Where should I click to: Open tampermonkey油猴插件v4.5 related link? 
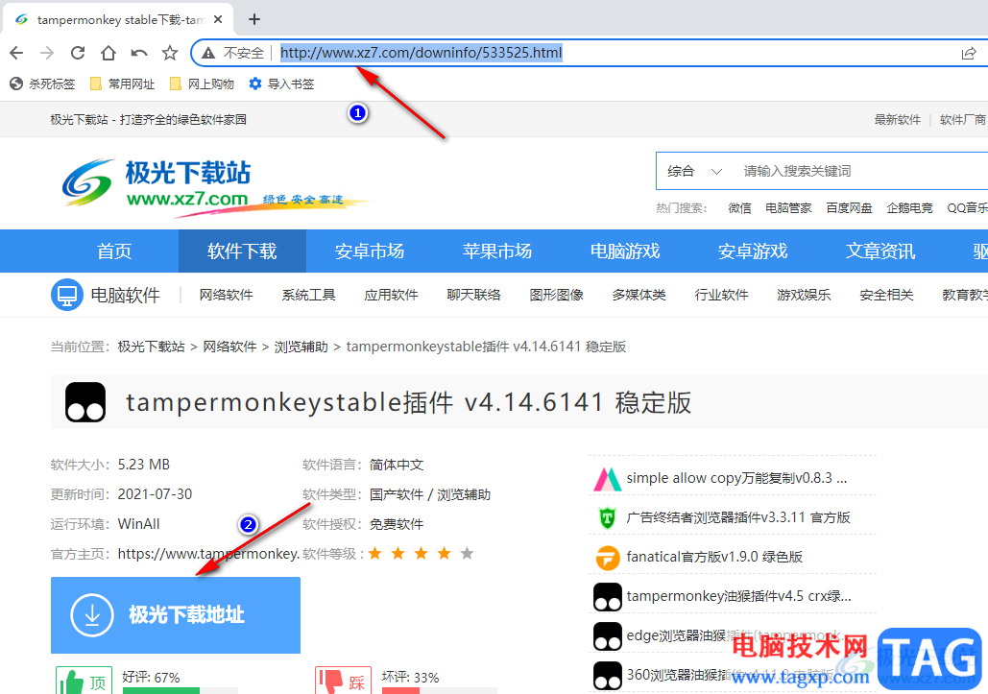pos(738,596)
